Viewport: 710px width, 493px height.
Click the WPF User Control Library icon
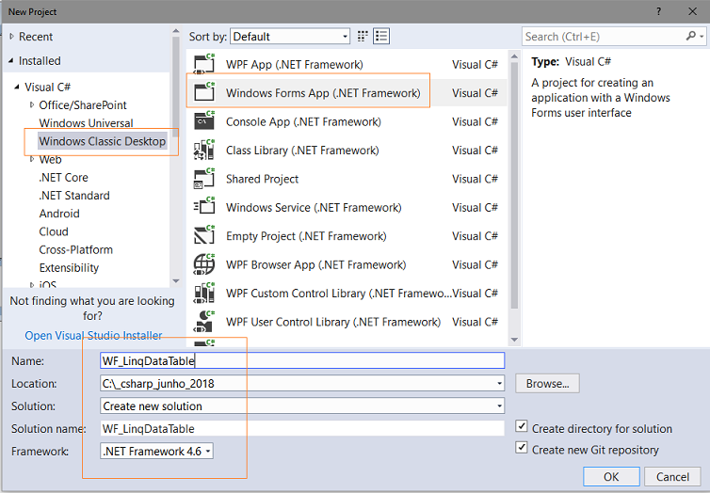tap(204, 321)
